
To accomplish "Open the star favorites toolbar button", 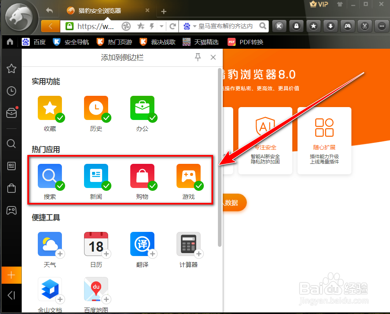I will coord(313,26).
